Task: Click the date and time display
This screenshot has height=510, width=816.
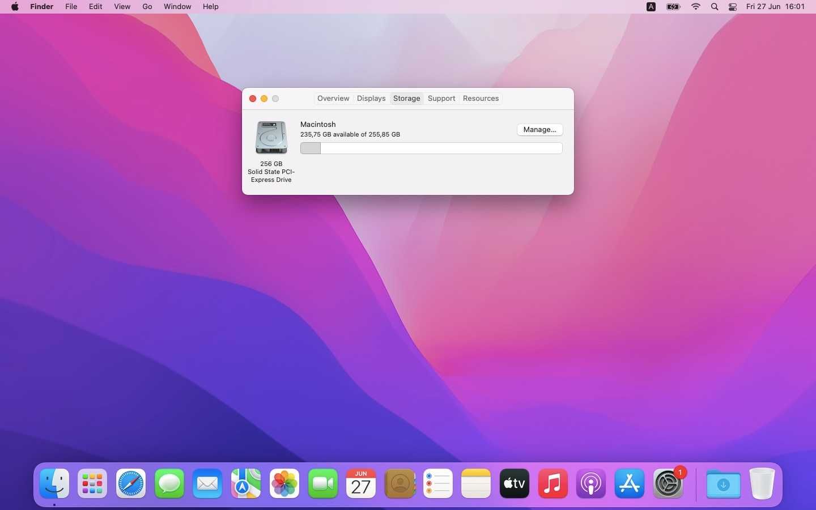Action: 775,7
